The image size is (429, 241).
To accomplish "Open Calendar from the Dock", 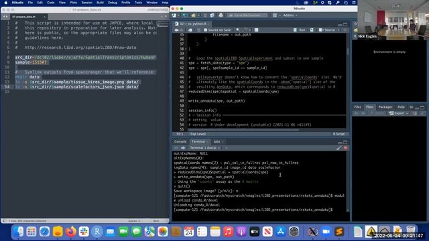I will [189, 232].
